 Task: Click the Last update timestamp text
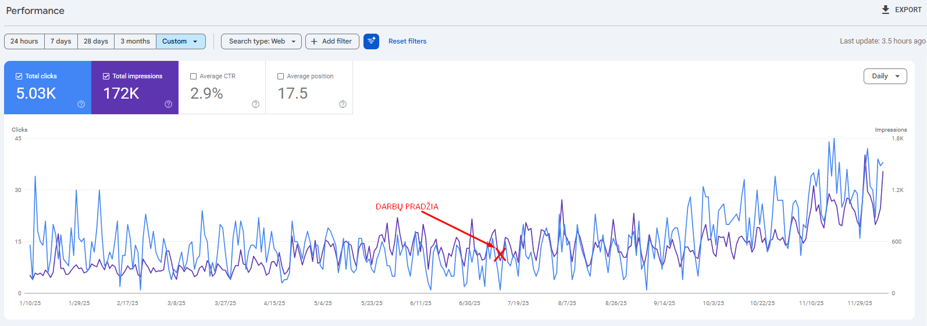pos(882,41)
